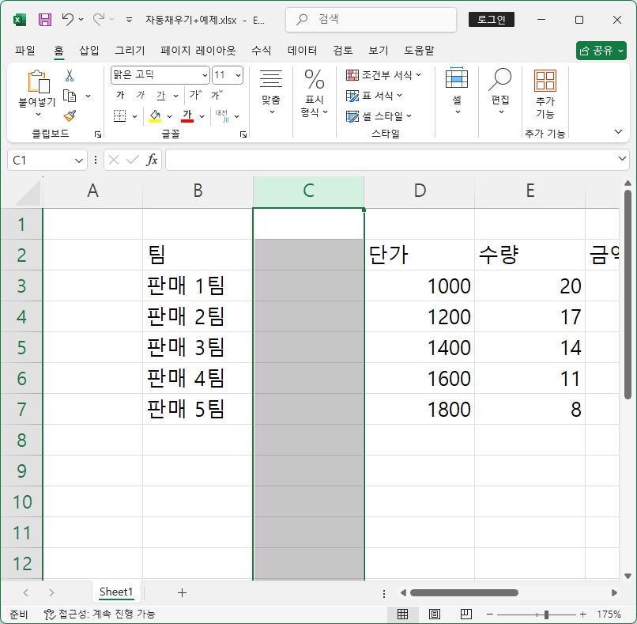
Task: Click the Format Painter brush icon
Action: coord(70,116)
